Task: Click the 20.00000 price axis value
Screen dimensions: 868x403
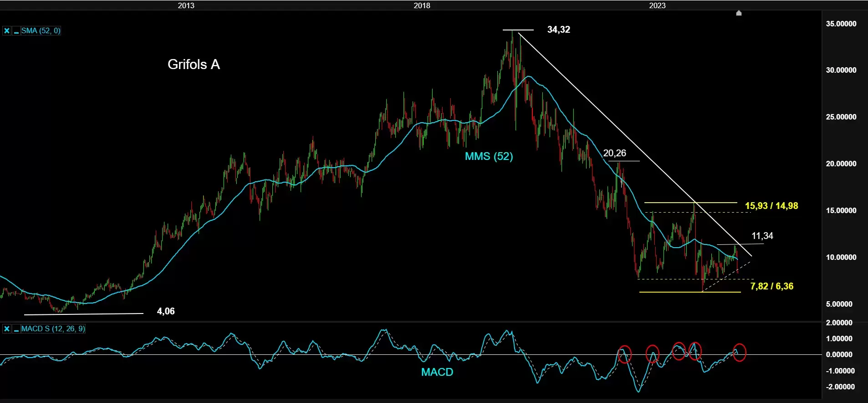Action: tap(841, 164)
